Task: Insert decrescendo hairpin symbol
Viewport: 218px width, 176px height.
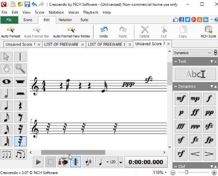Action: tap(209, 154)
